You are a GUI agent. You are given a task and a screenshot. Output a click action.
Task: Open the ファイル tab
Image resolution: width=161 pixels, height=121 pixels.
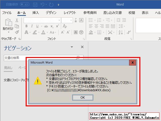pyautogui.click(x=7, y=13)
